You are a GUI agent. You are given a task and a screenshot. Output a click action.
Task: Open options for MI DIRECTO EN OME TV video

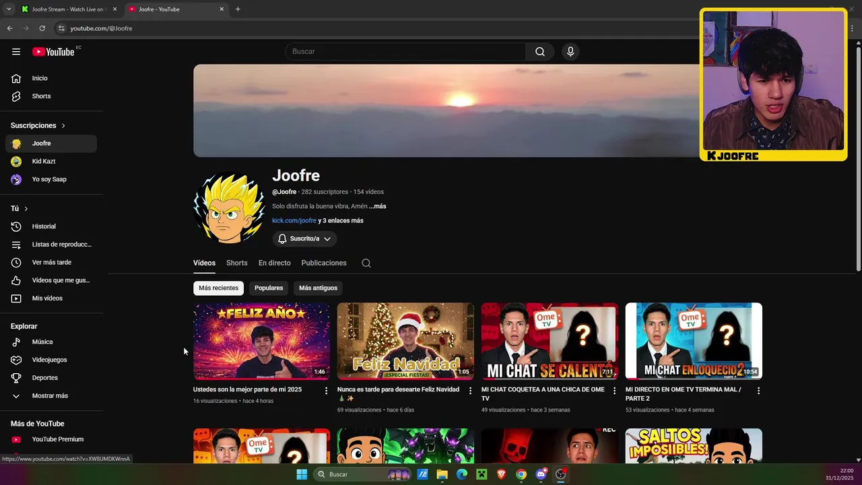(758, 391)
